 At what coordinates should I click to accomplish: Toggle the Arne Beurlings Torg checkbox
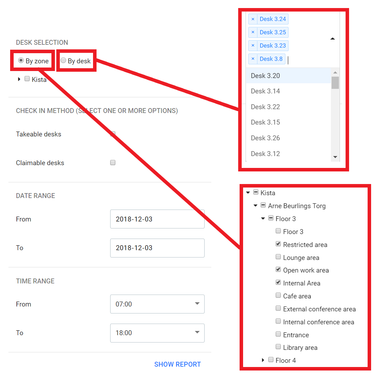coord(263,205)
